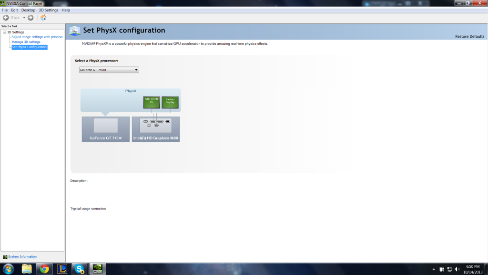The width and height of the screenshot is (488, 275).
Task: Open the Back history dropdown arrow
Action: [24, 18]
